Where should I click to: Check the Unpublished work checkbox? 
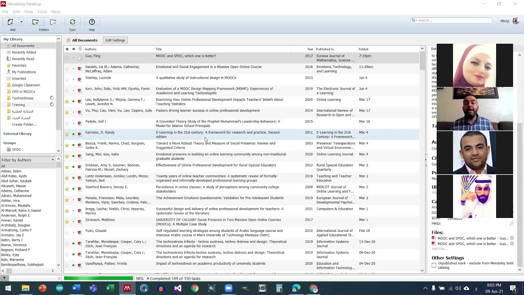click(x=434, y=265)
